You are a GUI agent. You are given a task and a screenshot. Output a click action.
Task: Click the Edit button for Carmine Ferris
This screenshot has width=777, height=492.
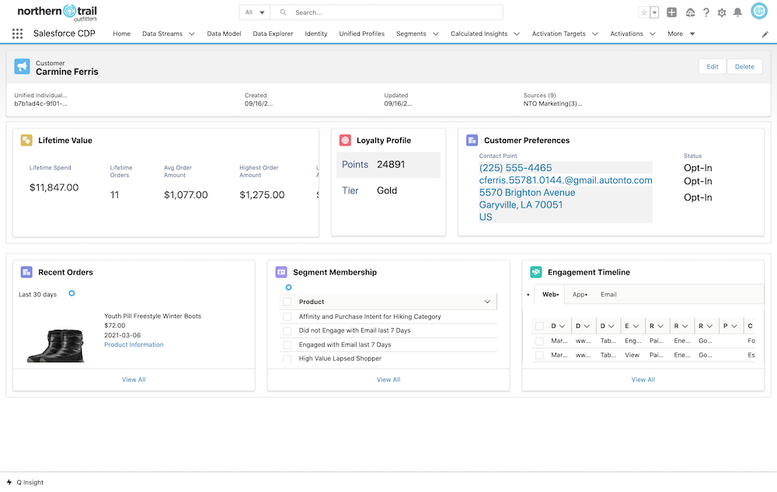pos(712,66)
